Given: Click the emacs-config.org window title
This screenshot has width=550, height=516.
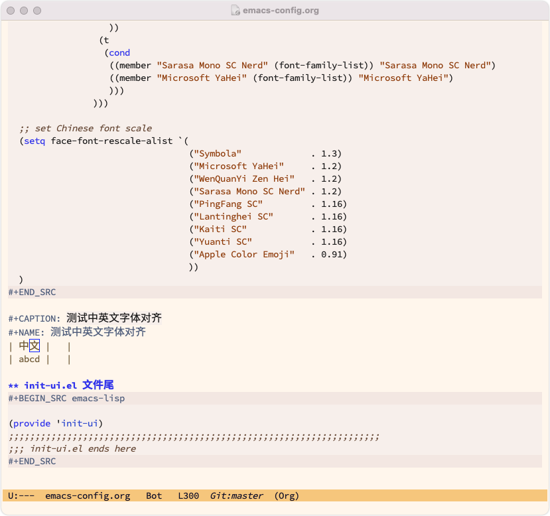Looking at the screenshot, I should [281, 11].
